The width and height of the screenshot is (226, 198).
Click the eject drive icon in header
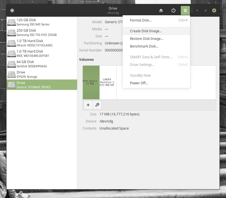161,10
